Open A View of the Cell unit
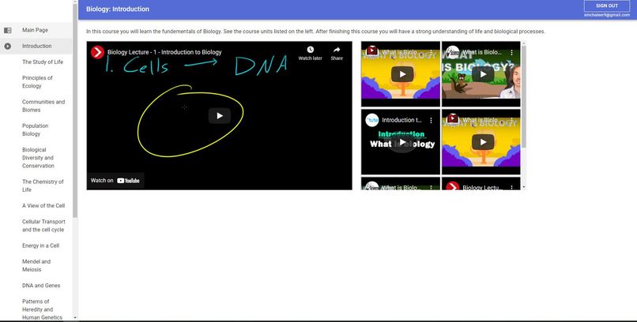 point(43,206)
